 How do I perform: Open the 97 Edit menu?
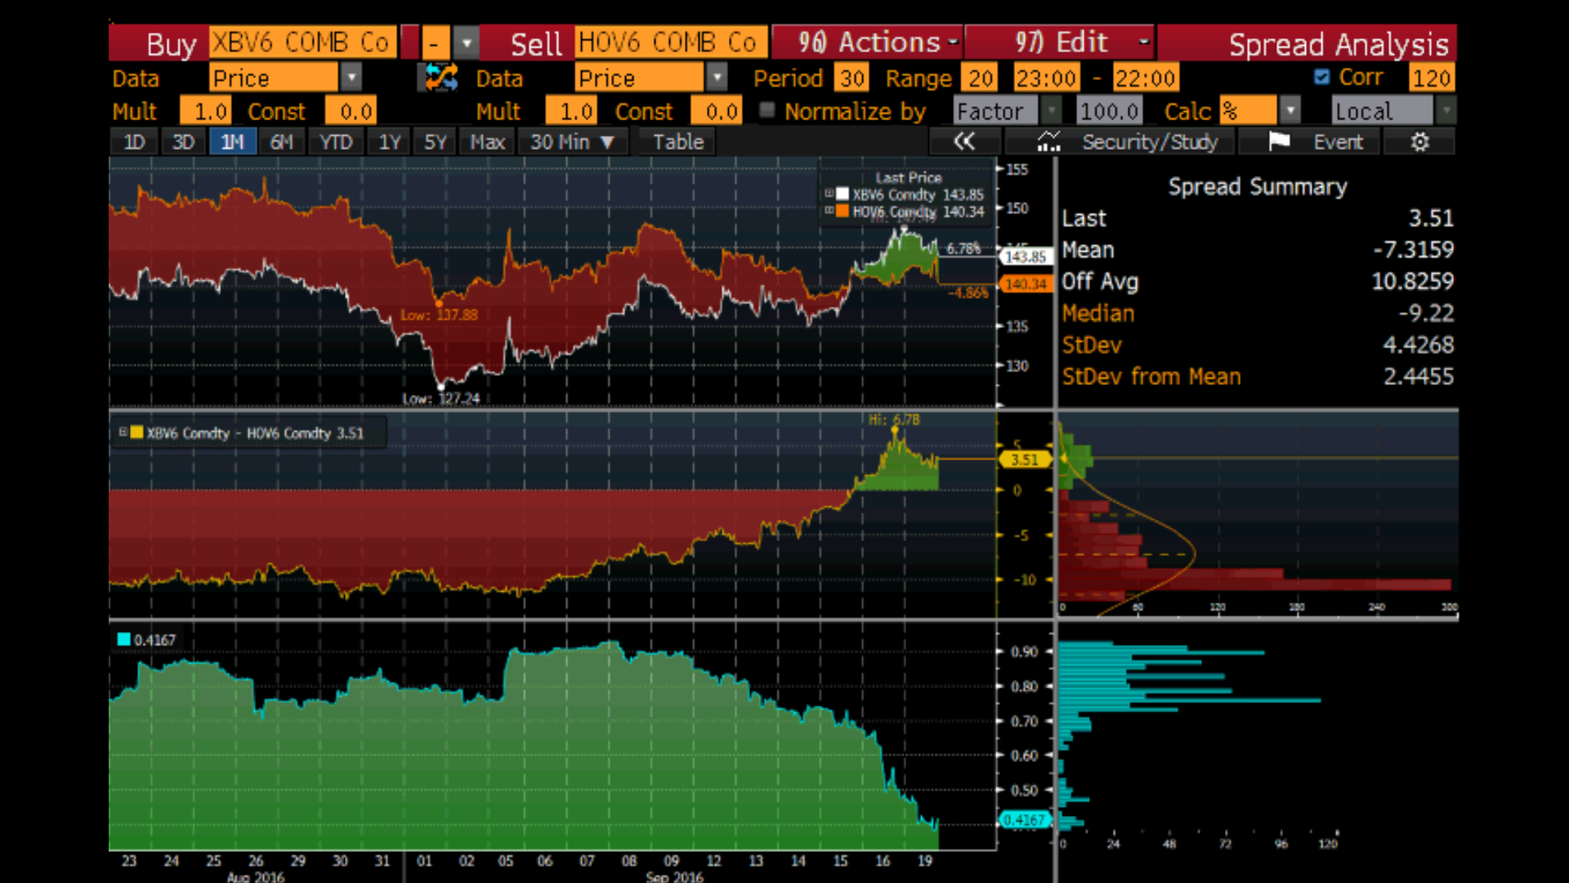1060,43
